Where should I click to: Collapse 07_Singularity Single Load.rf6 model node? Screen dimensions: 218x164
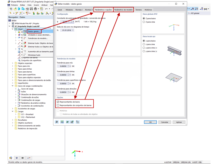[x=9, y=26]
